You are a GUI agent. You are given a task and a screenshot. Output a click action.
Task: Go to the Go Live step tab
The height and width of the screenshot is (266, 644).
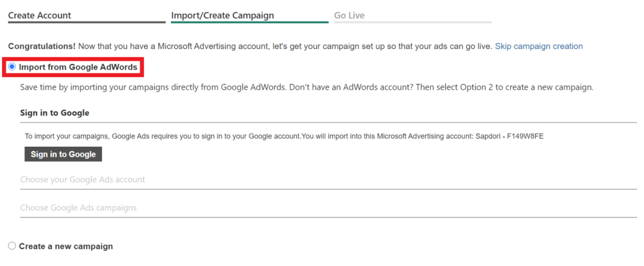pos(349,15)
